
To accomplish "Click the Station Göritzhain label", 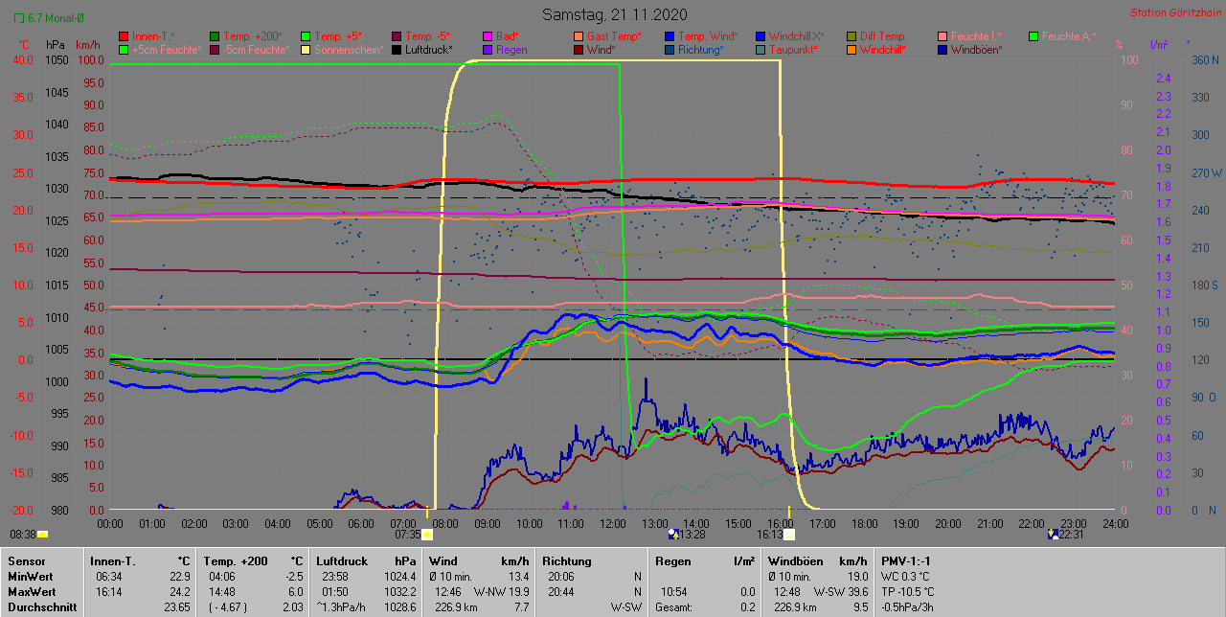I will coord(1172,13).
